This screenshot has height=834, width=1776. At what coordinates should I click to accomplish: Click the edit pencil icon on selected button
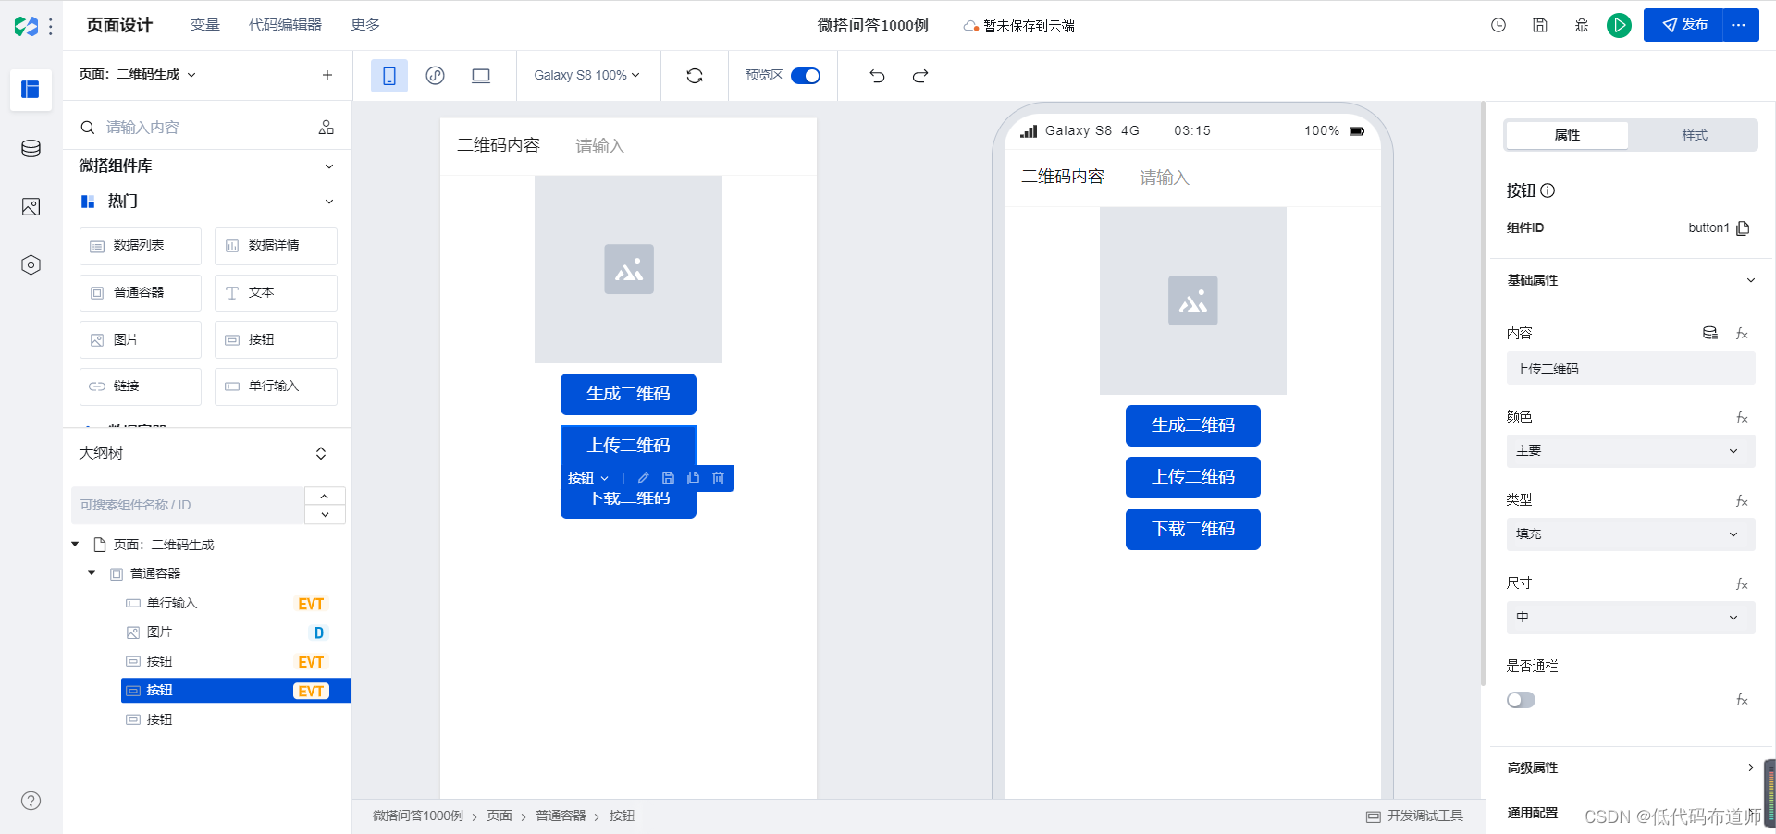pos(643,478)
